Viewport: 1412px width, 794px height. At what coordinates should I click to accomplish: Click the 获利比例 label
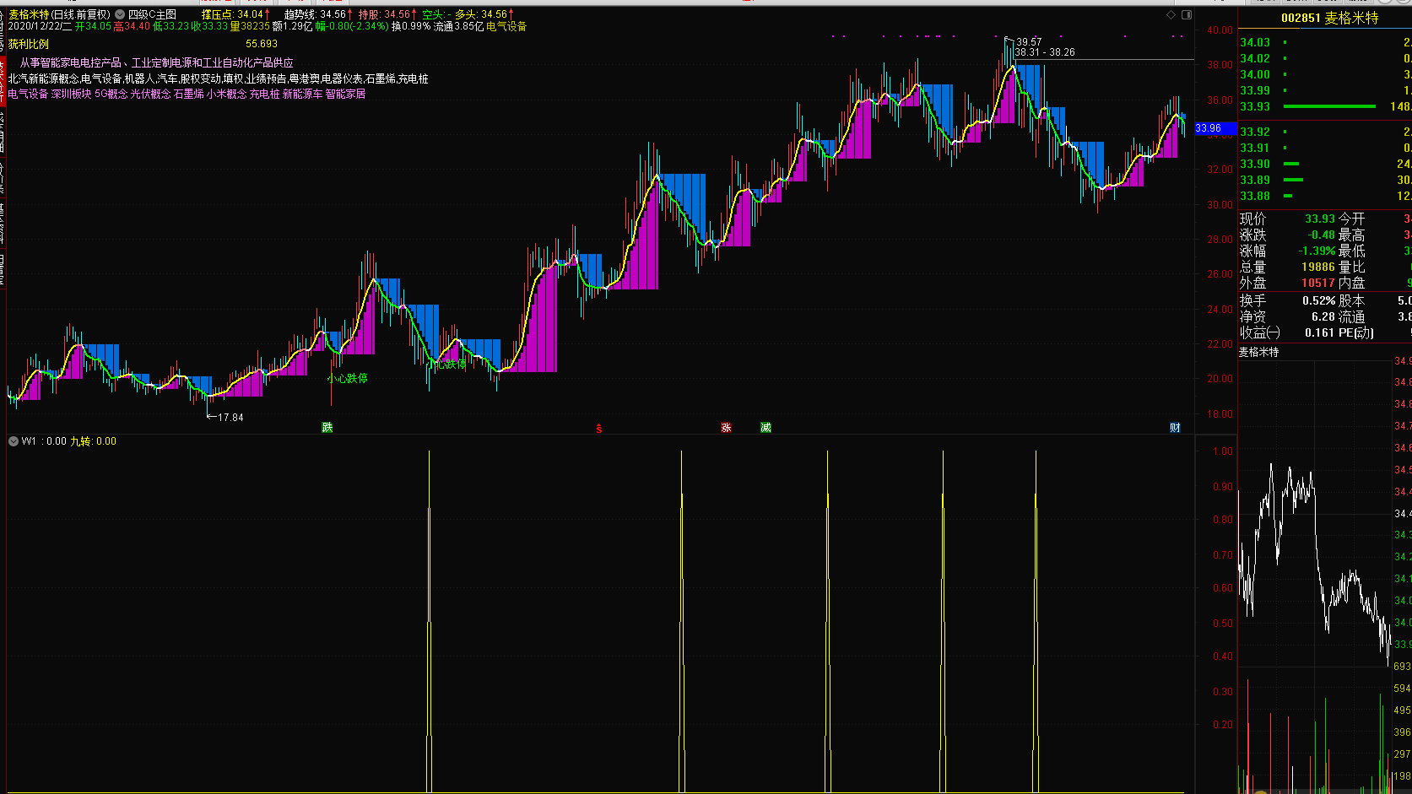coord(29,44)
